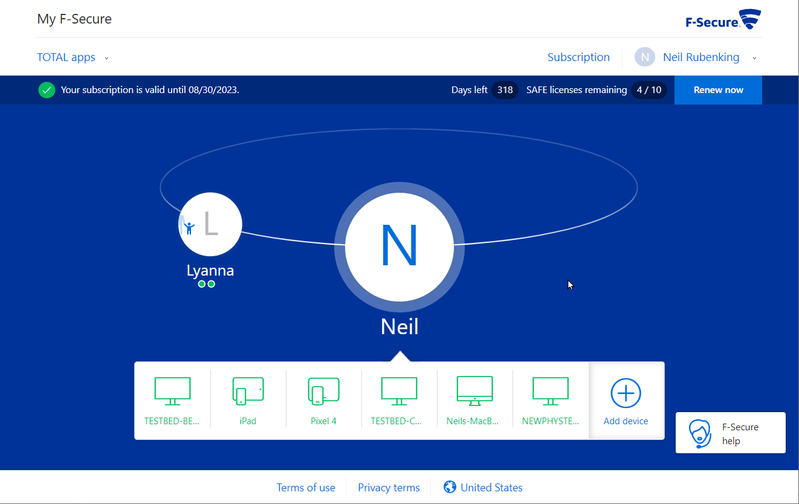799x504 pixels.
Task: Click Lyanna's first green device dot
Action: click(202, 284)
